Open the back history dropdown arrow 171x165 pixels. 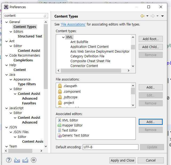tap(147, 16)
